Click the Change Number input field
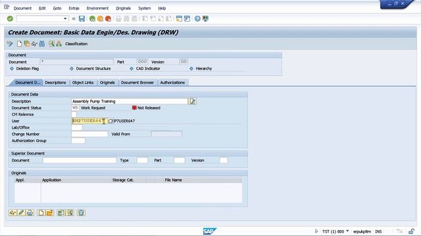The image size is (421, 236). tap(89, 134)
